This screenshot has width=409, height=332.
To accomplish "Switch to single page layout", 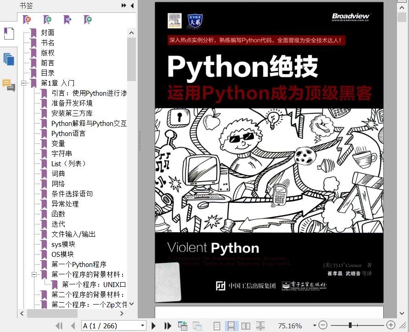I will click(x=217, y=326).
